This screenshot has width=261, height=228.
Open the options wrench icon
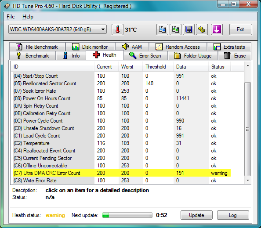pyautogui.click(x=202, y=29)
